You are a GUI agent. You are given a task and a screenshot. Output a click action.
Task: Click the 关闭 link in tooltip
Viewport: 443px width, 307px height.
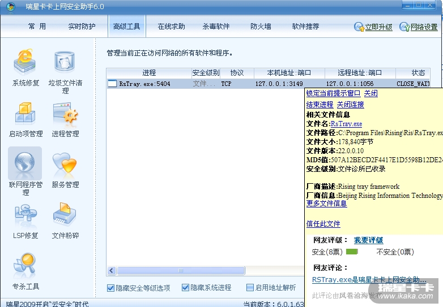[x=370, y=93]
